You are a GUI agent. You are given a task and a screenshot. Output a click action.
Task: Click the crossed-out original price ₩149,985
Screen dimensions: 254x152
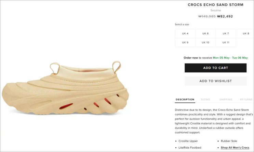click(x=207, y=16)
